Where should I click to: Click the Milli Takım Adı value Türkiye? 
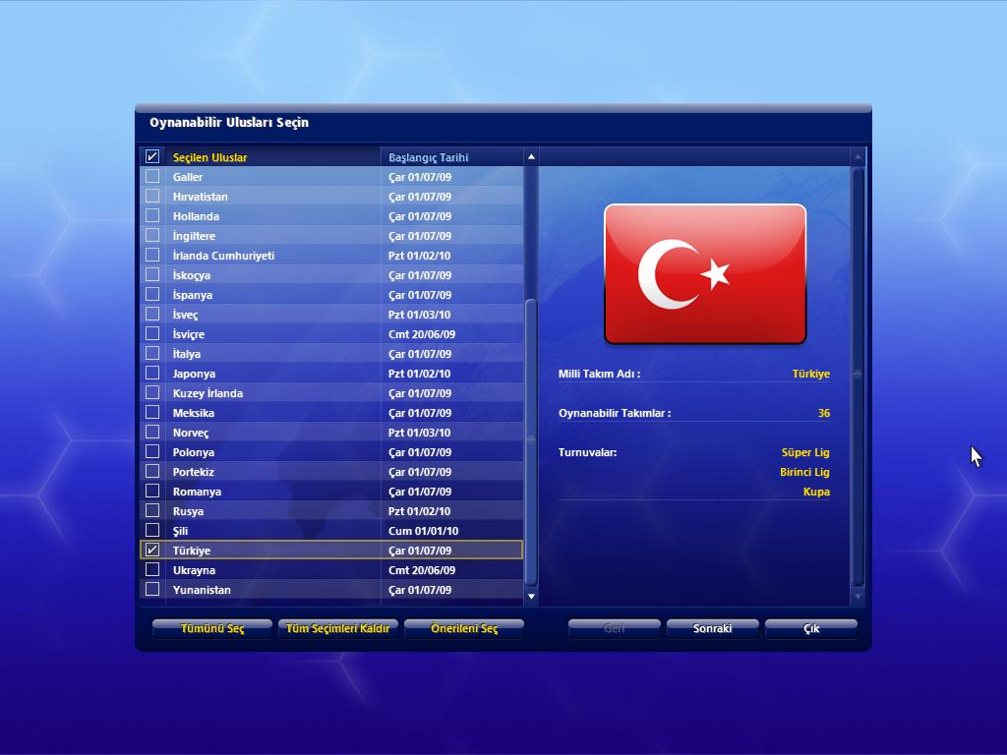coord(811,374)
